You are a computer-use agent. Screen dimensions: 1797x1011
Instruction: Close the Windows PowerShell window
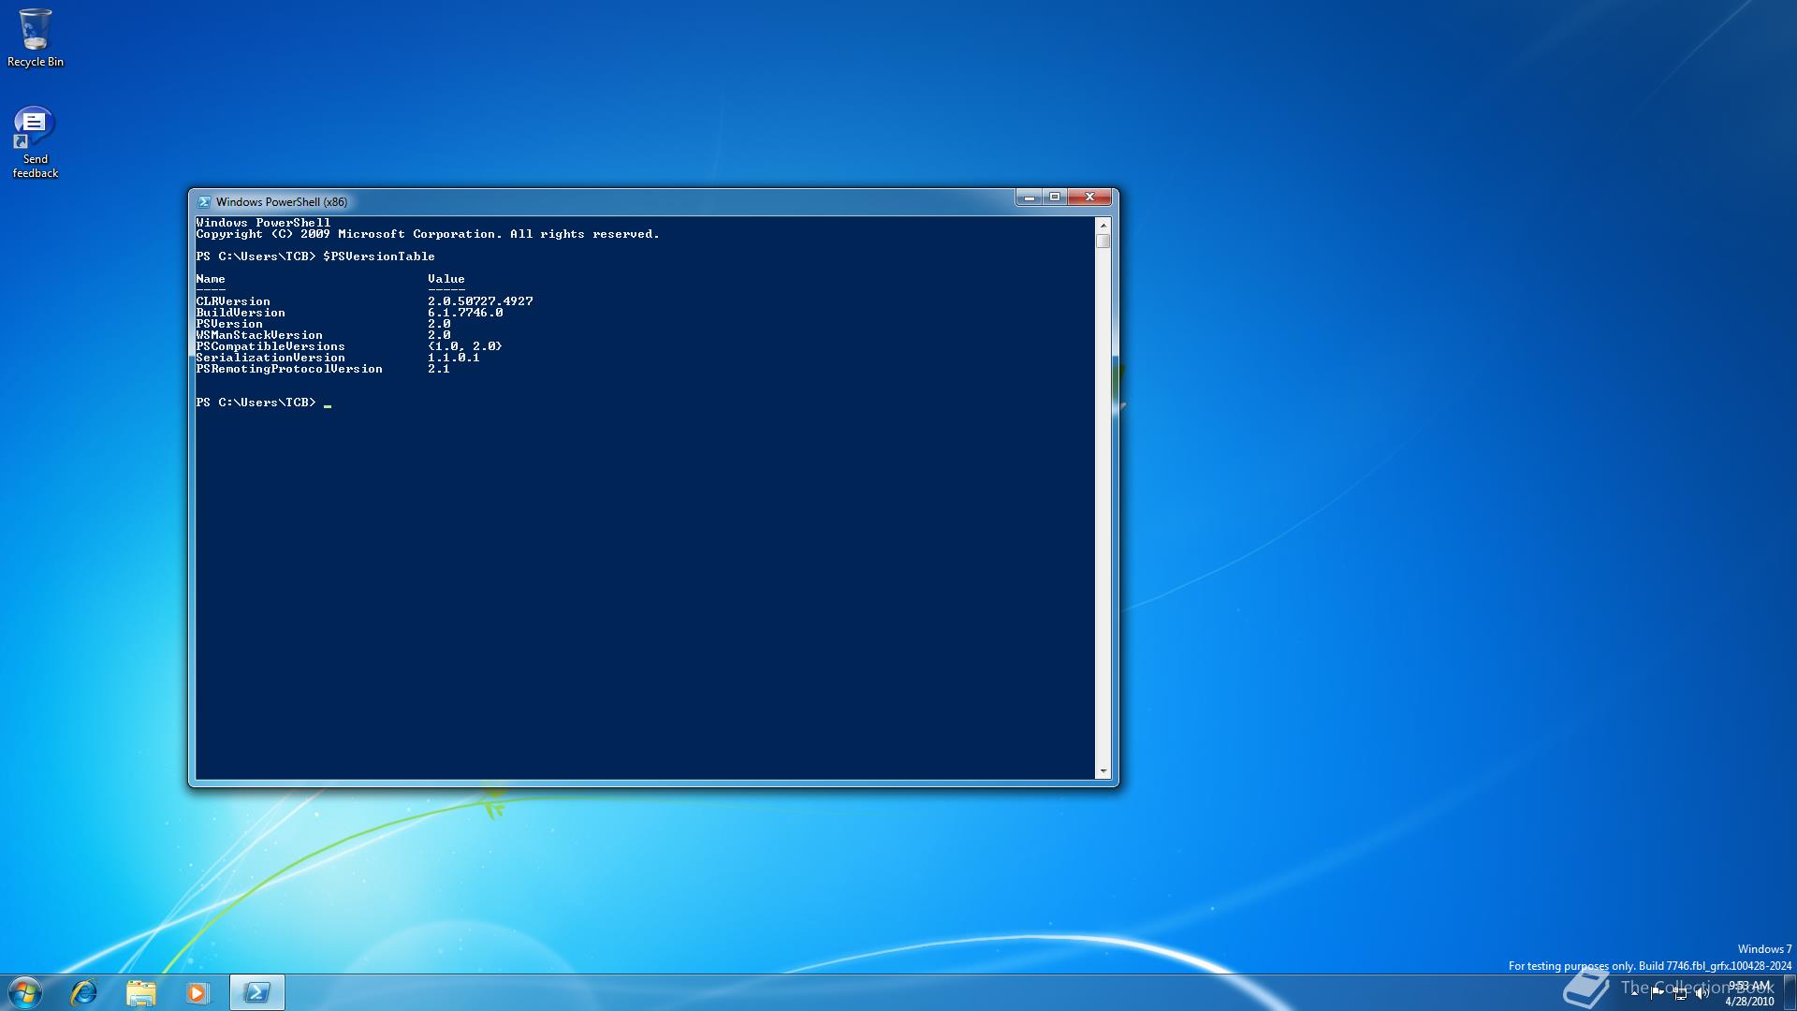click(x=1089, y=197)
